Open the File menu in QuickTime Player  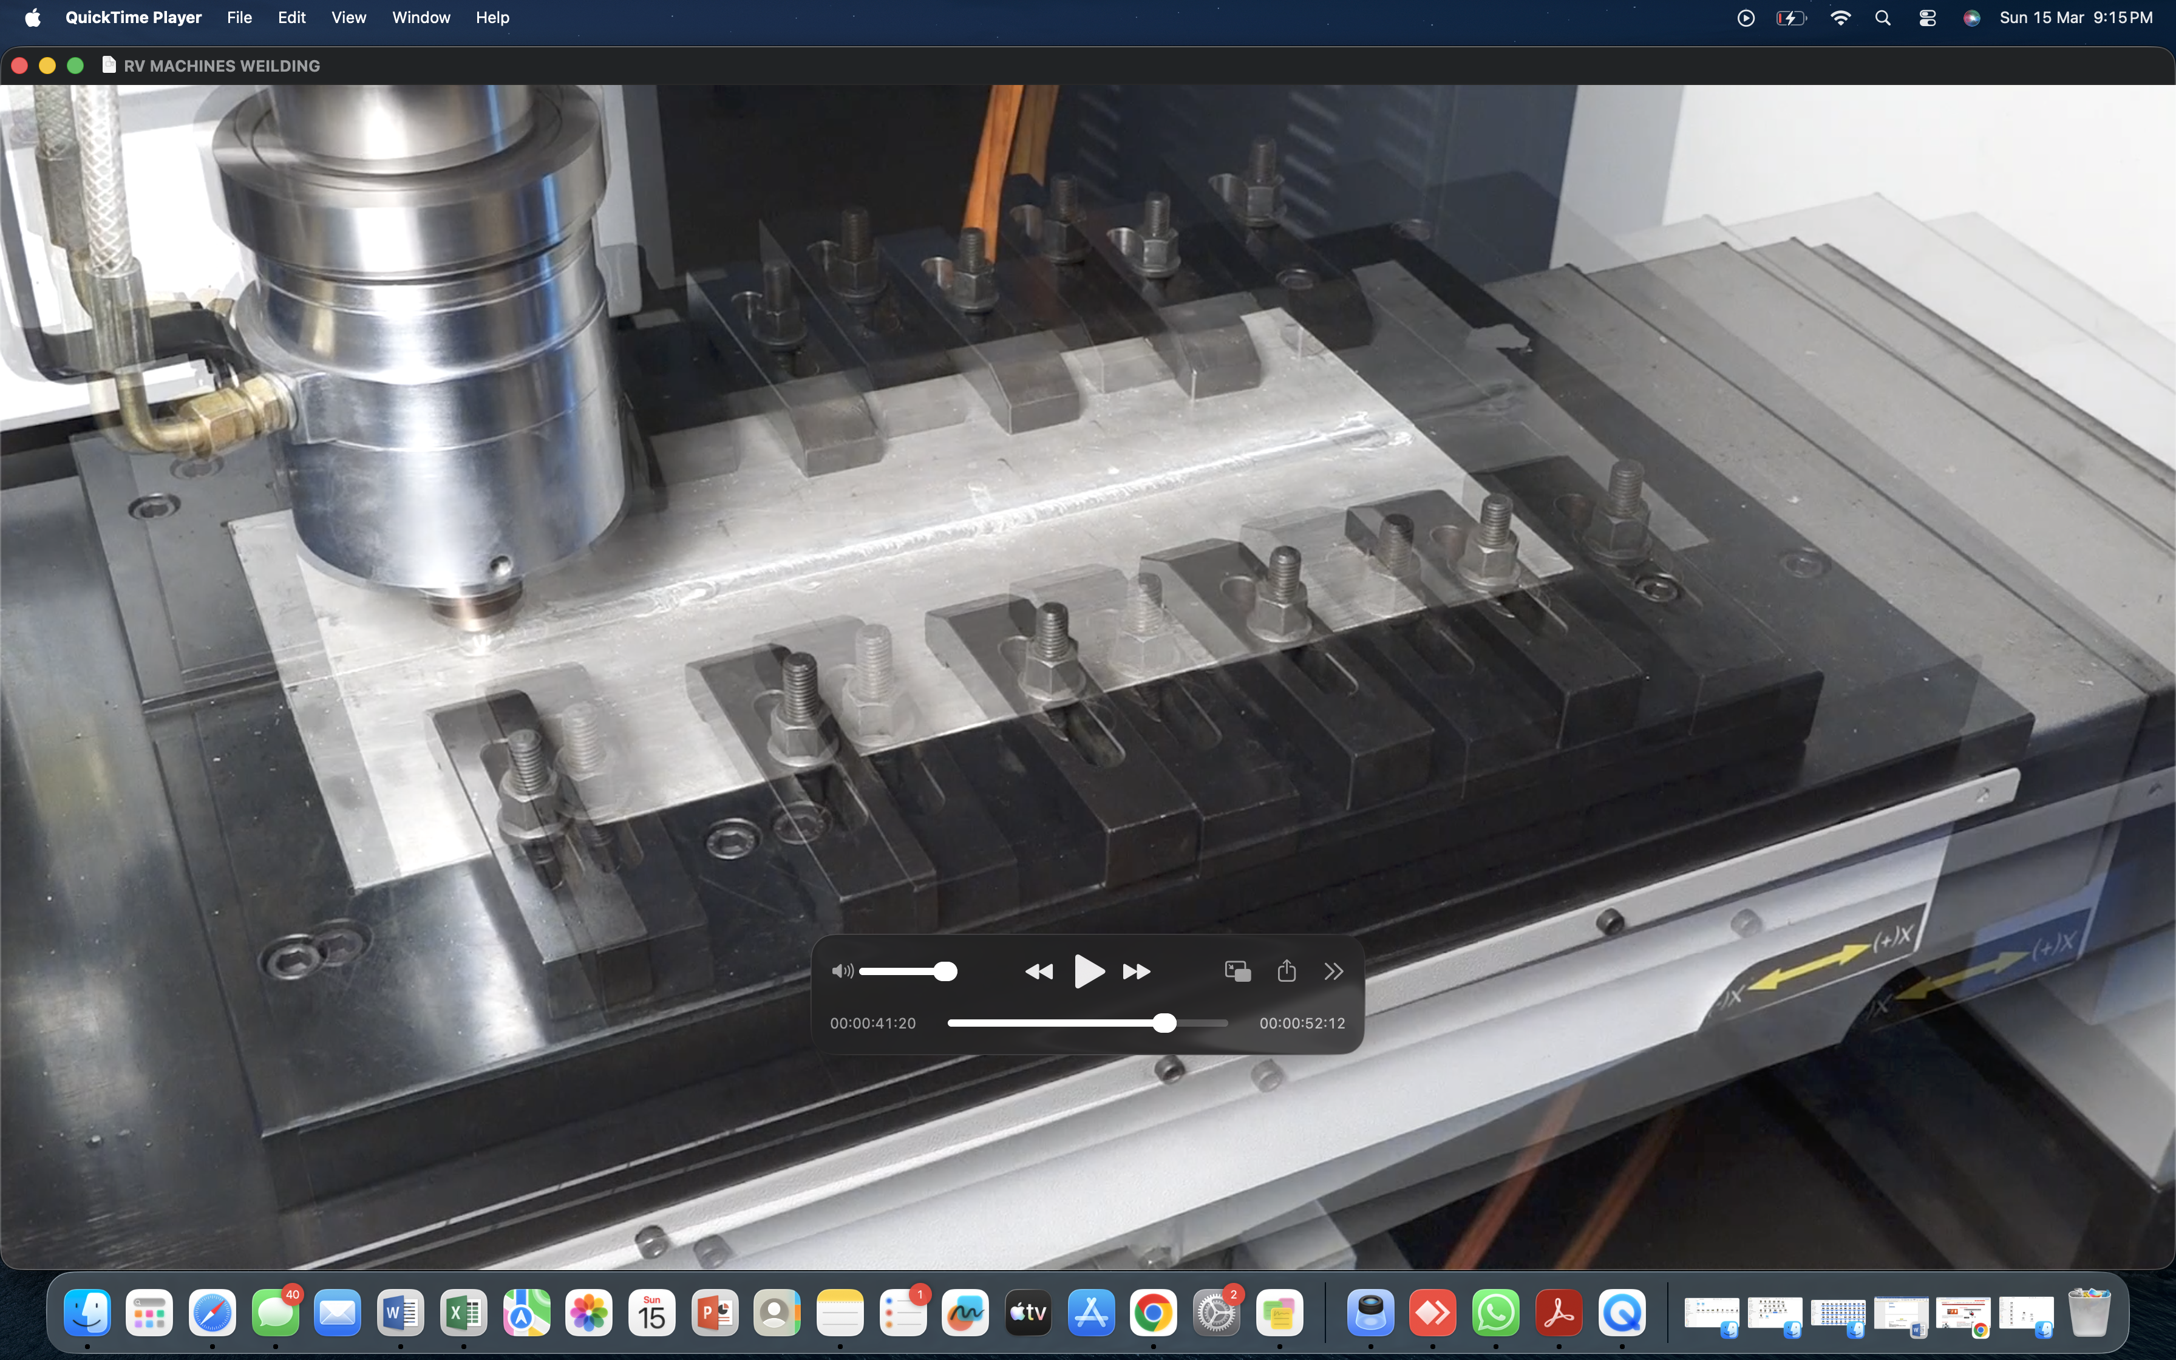pyautogui.click(x=237, y=17)
